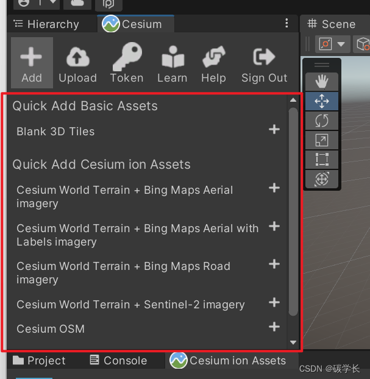Select the Scale tool

click(x=322, y=140)
